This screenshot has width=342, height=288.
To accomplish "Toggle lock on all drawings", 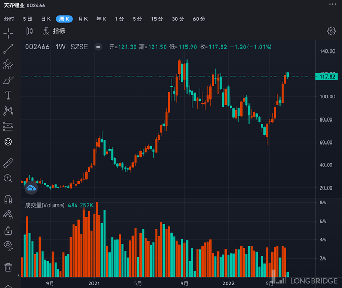I will point(9,231).
